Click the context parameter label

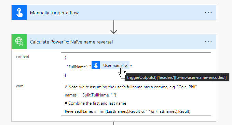(x=23, y=57)
